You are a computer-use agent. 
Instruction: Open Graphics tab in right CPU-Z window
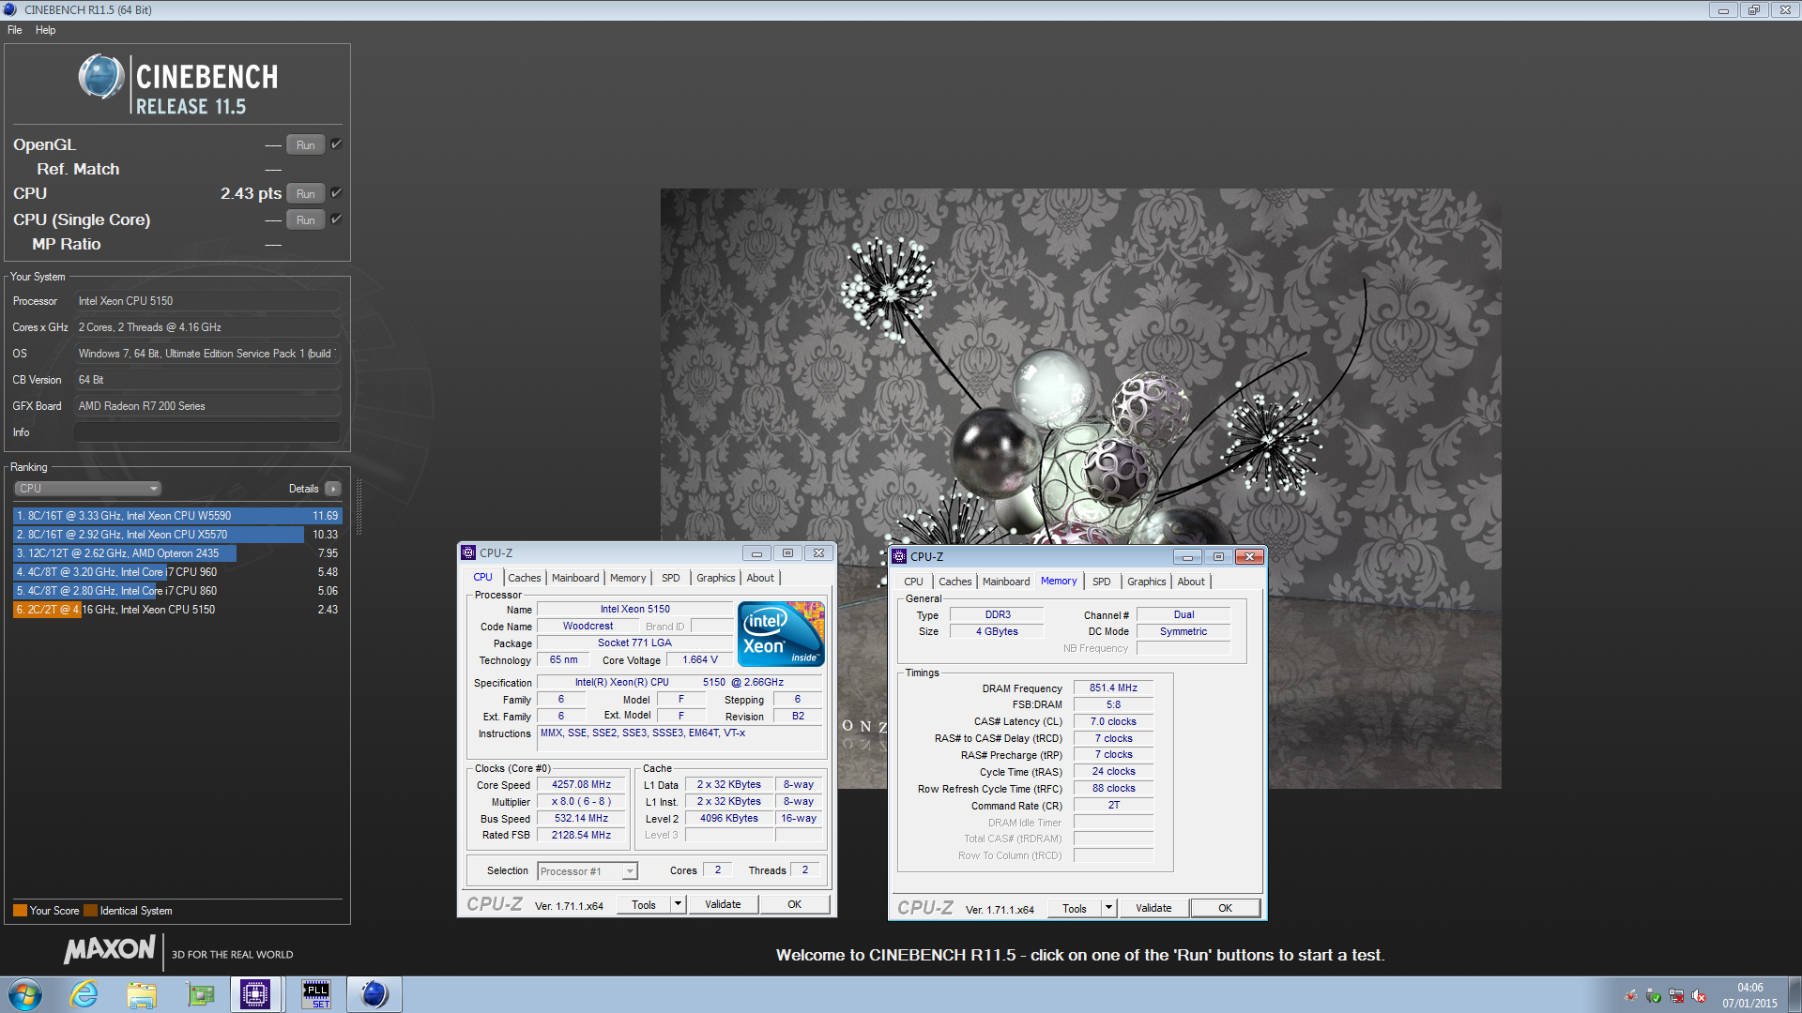[1147, 582]
